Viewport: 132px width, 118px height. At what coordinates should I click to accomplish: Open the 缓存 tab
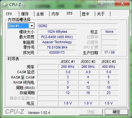(x=27, y=14)
